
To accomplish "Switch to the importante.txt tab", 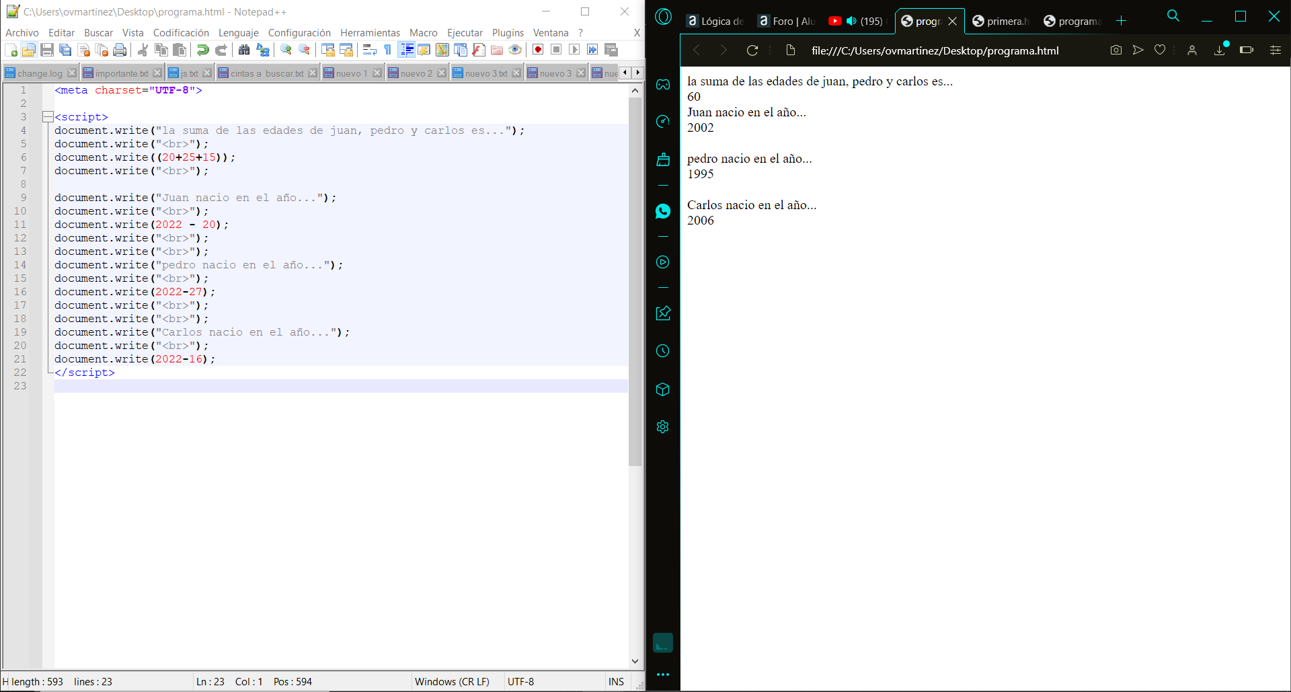I will pos(121,73).
